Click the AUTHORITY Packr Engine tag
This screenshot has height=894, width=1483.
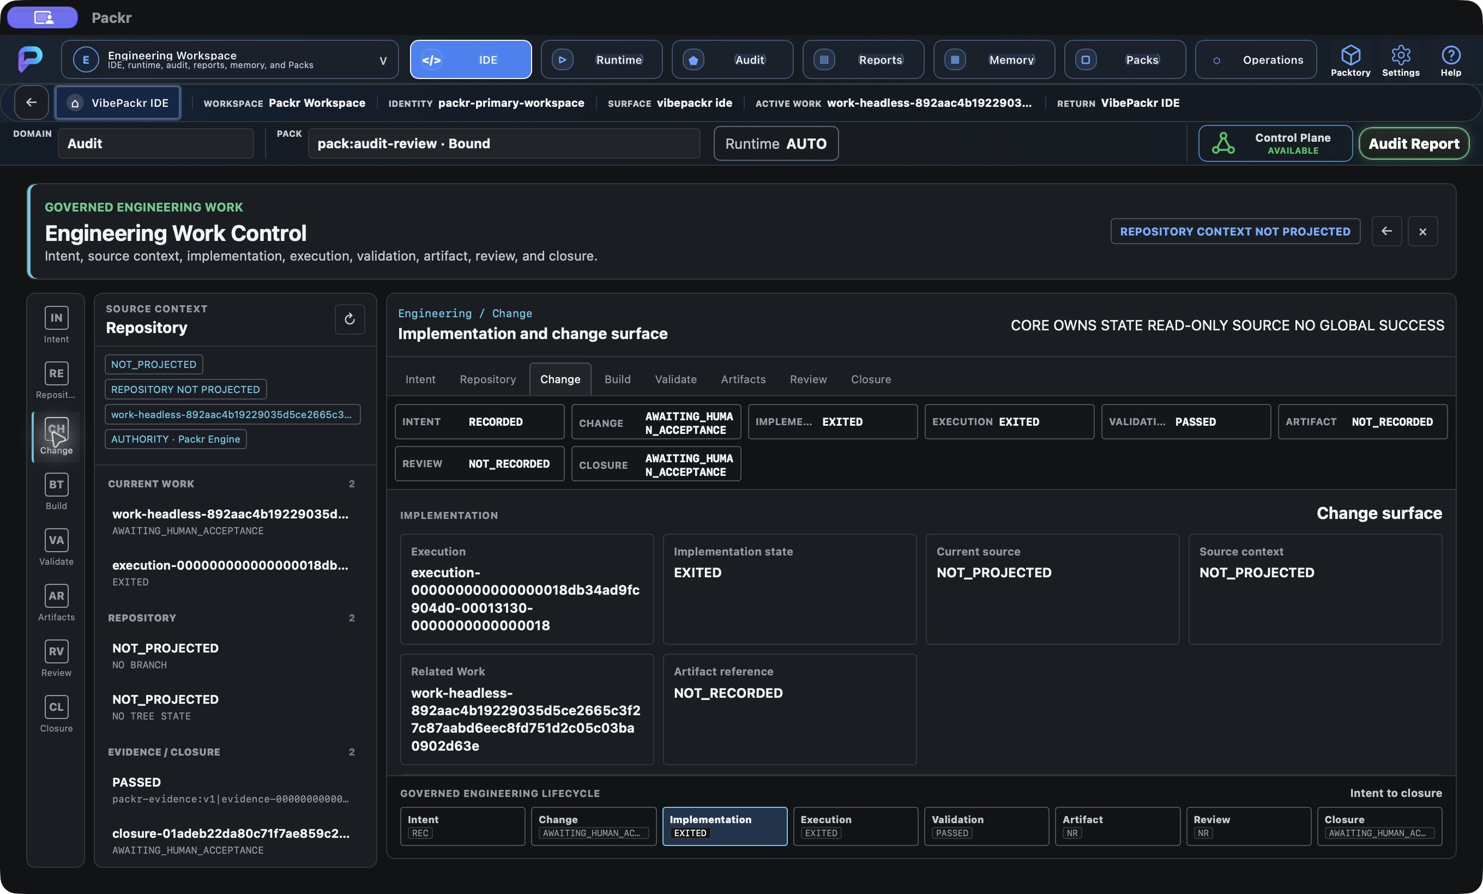(176, 439)
